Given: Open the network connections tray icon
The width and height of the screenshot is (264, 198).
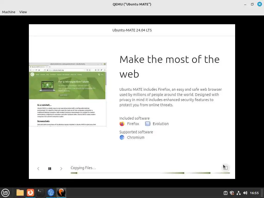Looking at the screenshot, I should coord(238,193).
